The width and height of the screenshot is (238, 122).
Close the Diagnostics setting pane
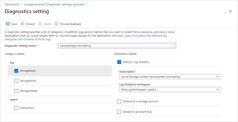pos(230,11)
